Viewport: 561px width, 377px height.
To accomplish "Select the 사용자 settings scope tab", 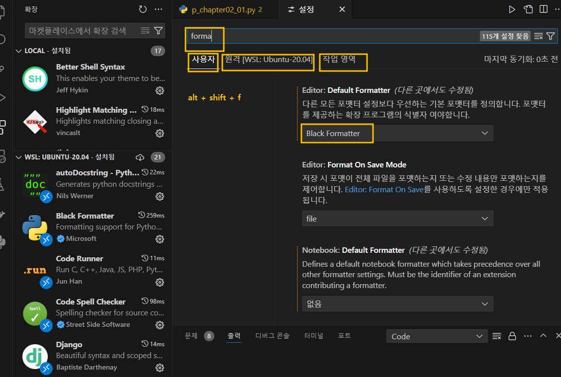I will (203, 59).
